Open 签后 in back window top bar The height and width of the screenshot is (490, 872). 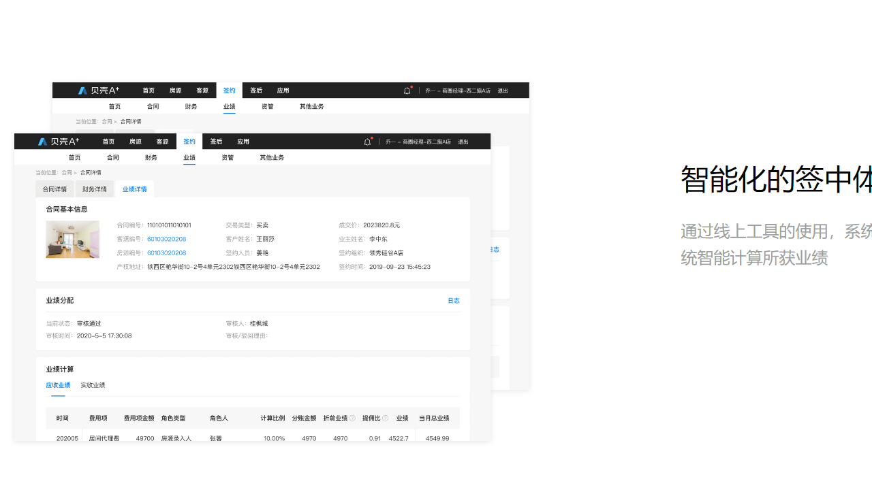256,91
